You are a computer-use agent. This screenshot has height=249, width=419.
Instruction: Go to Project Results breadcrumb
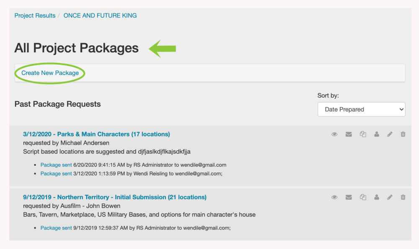[35, 15]
